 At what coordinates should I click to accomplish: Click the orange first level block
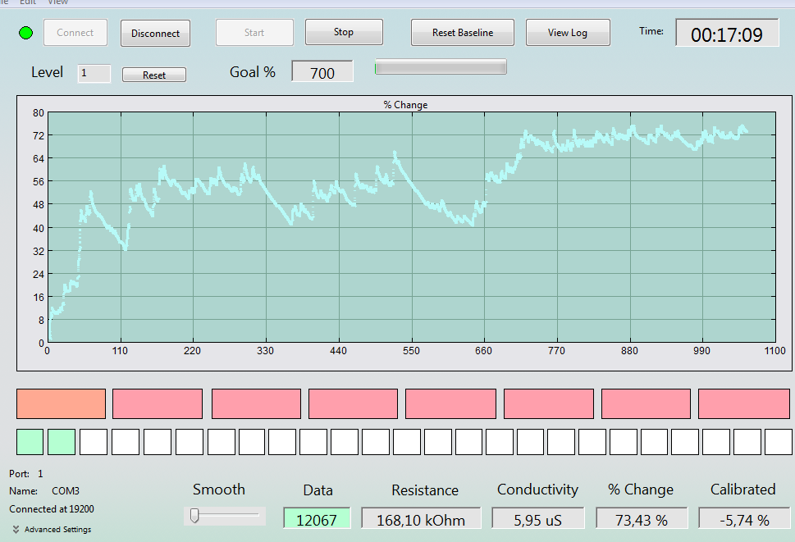61,403
